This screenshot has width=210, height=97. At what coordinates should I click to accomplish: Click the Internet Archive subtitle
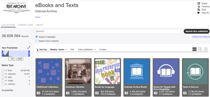(x=46, y=11)
